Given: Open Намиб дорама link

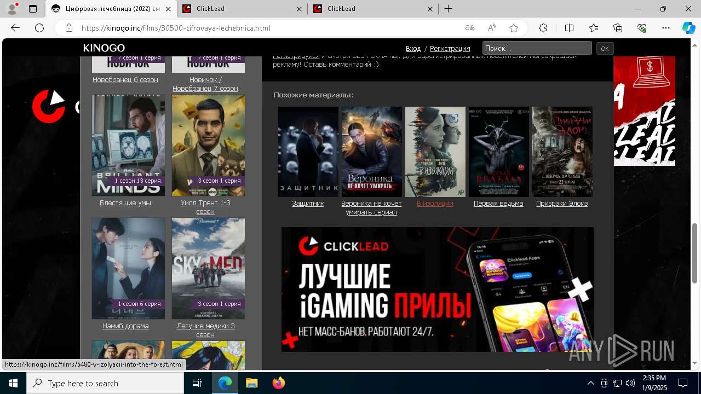Looking at the screenshot, I should 125,326.
